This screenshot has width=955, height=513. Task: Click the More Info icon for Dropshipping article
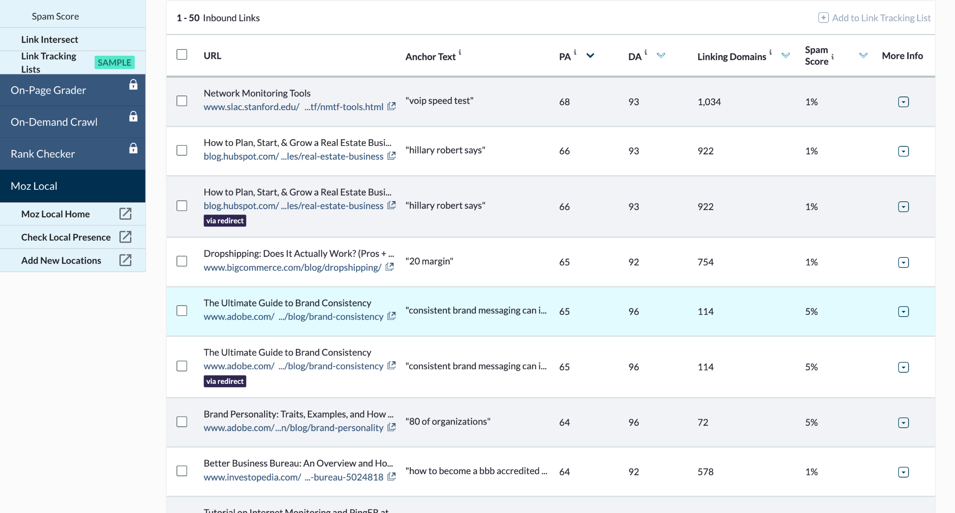pyautogui.click(x=903, y=261)
